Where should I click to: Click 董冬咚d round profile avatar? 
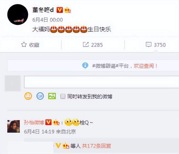tap(18, 15)
